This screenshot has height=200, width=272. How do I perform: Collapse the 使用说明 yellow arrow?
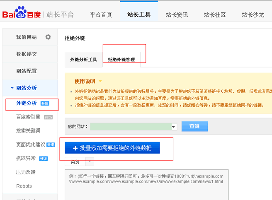(100, 81)
